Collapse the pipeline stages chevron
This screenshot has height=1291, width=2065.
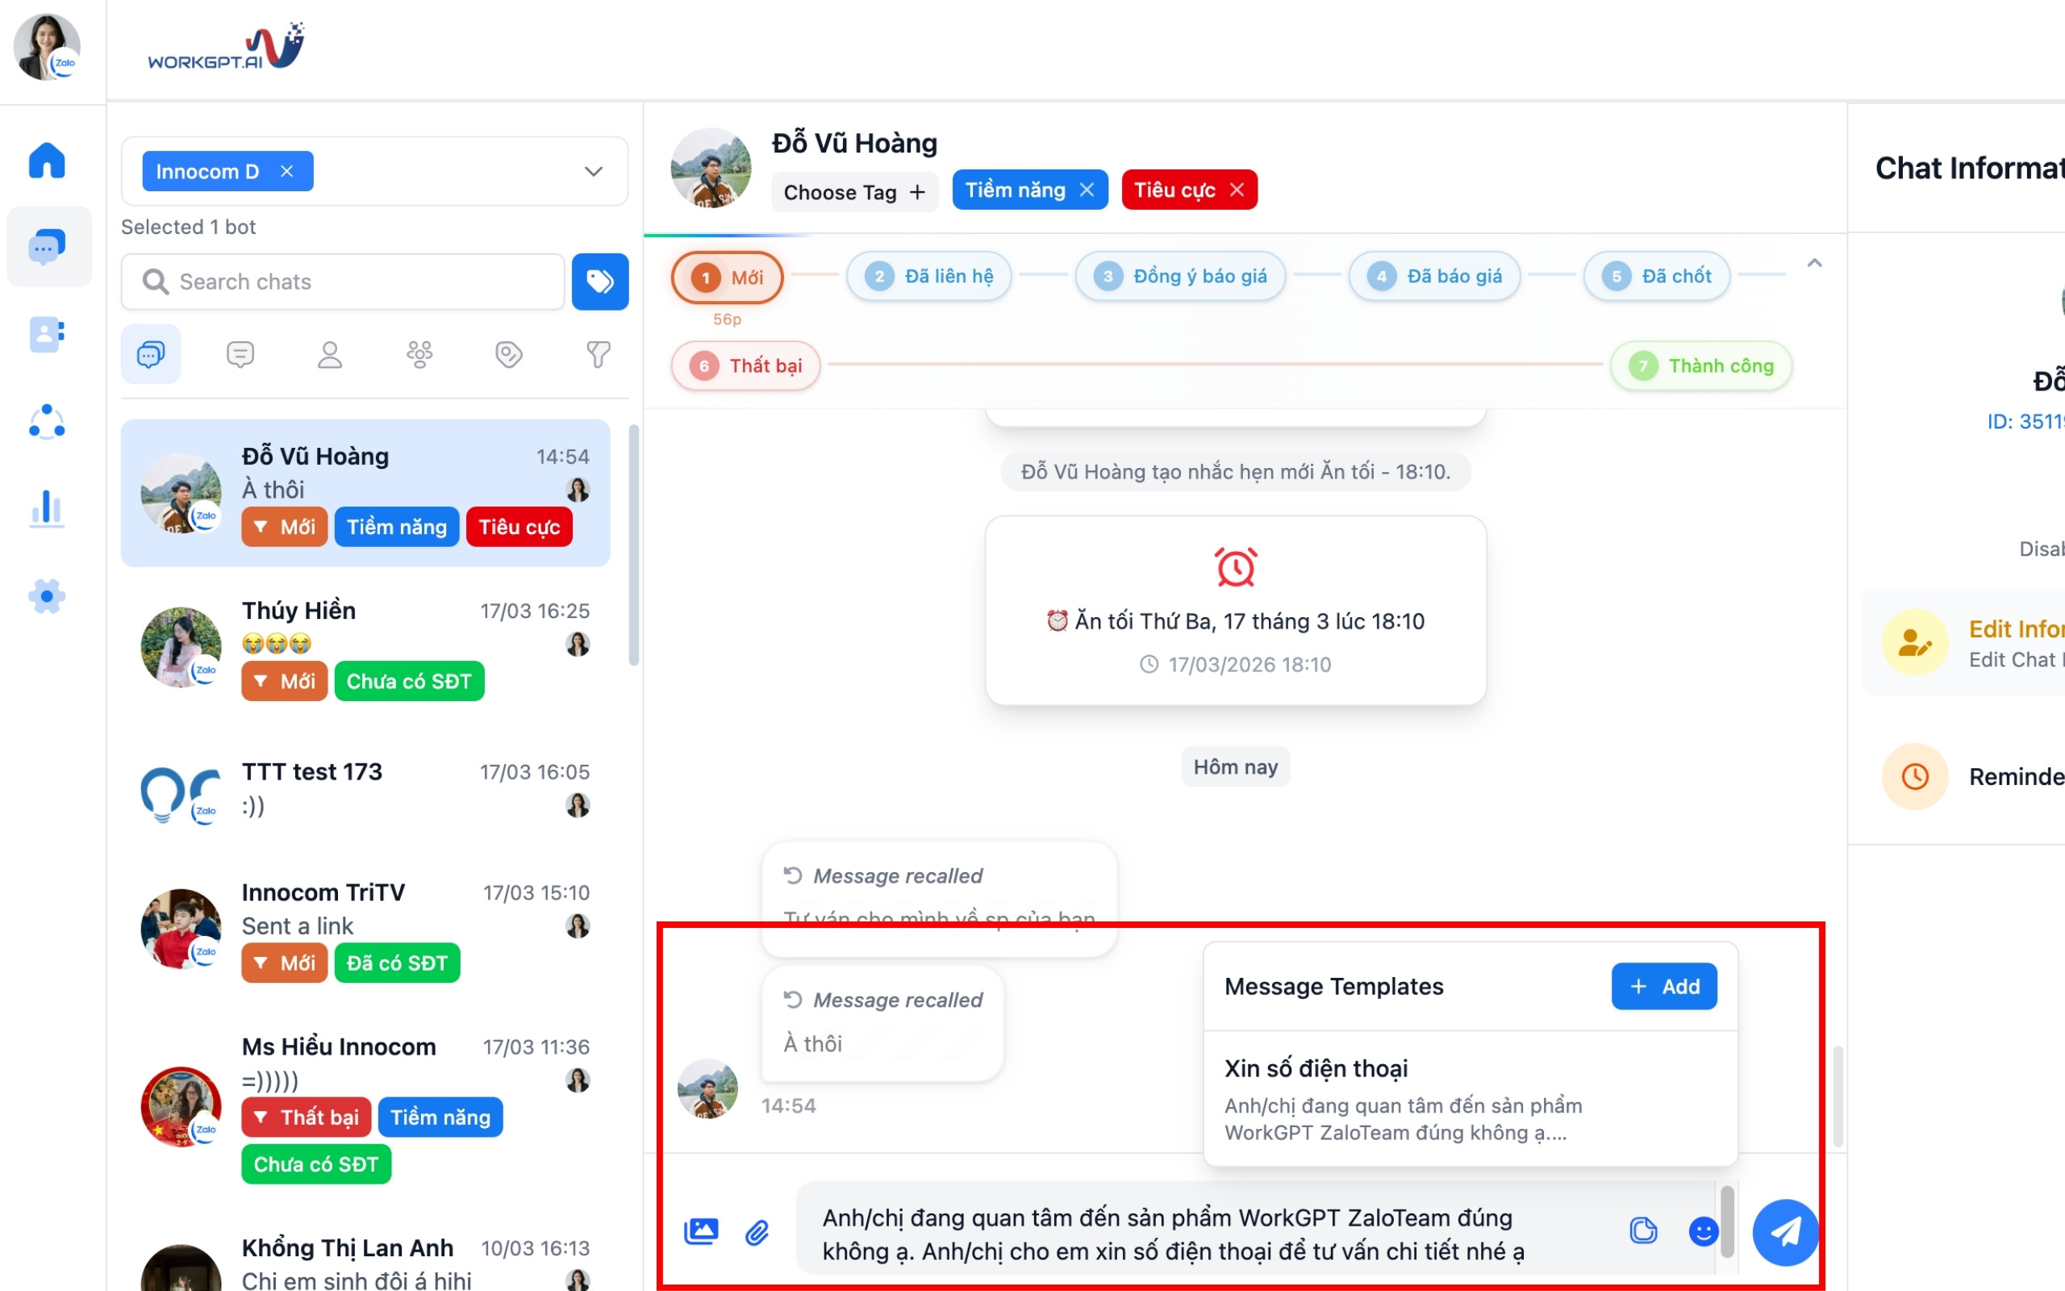[1814, 264]
